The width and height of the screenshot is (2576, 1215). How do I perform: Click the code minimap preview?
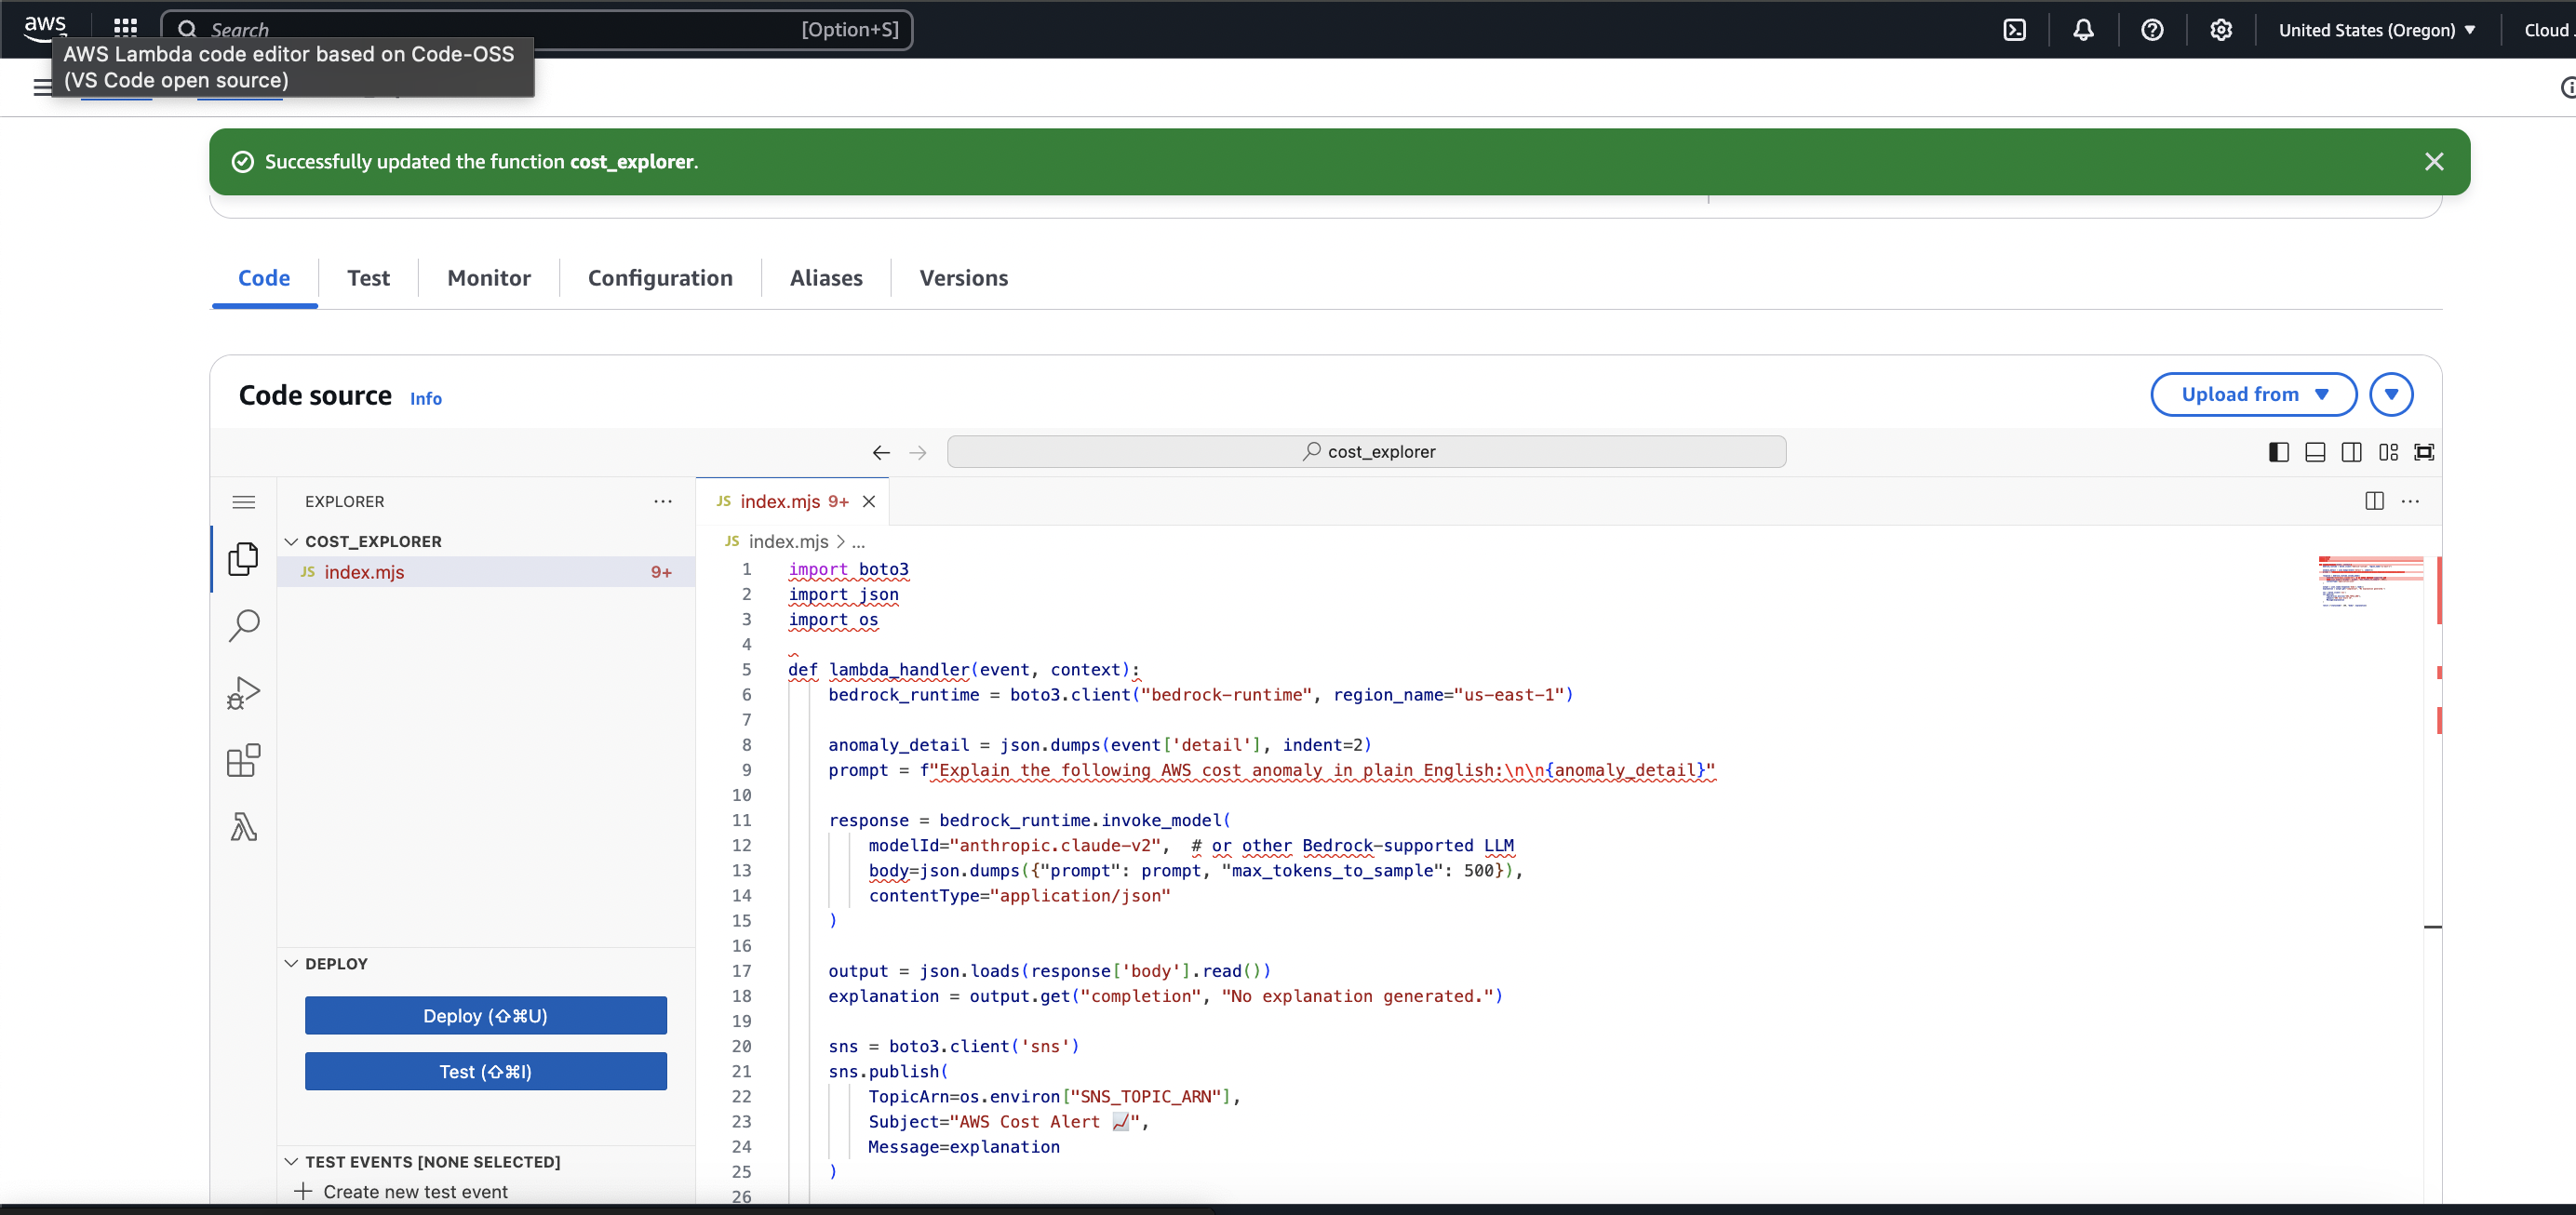click(2371, 583)
